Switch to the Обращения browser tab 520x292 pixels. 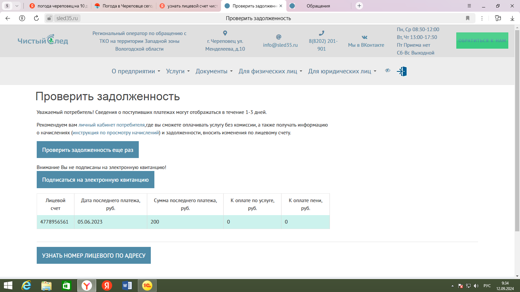point(318,6)
